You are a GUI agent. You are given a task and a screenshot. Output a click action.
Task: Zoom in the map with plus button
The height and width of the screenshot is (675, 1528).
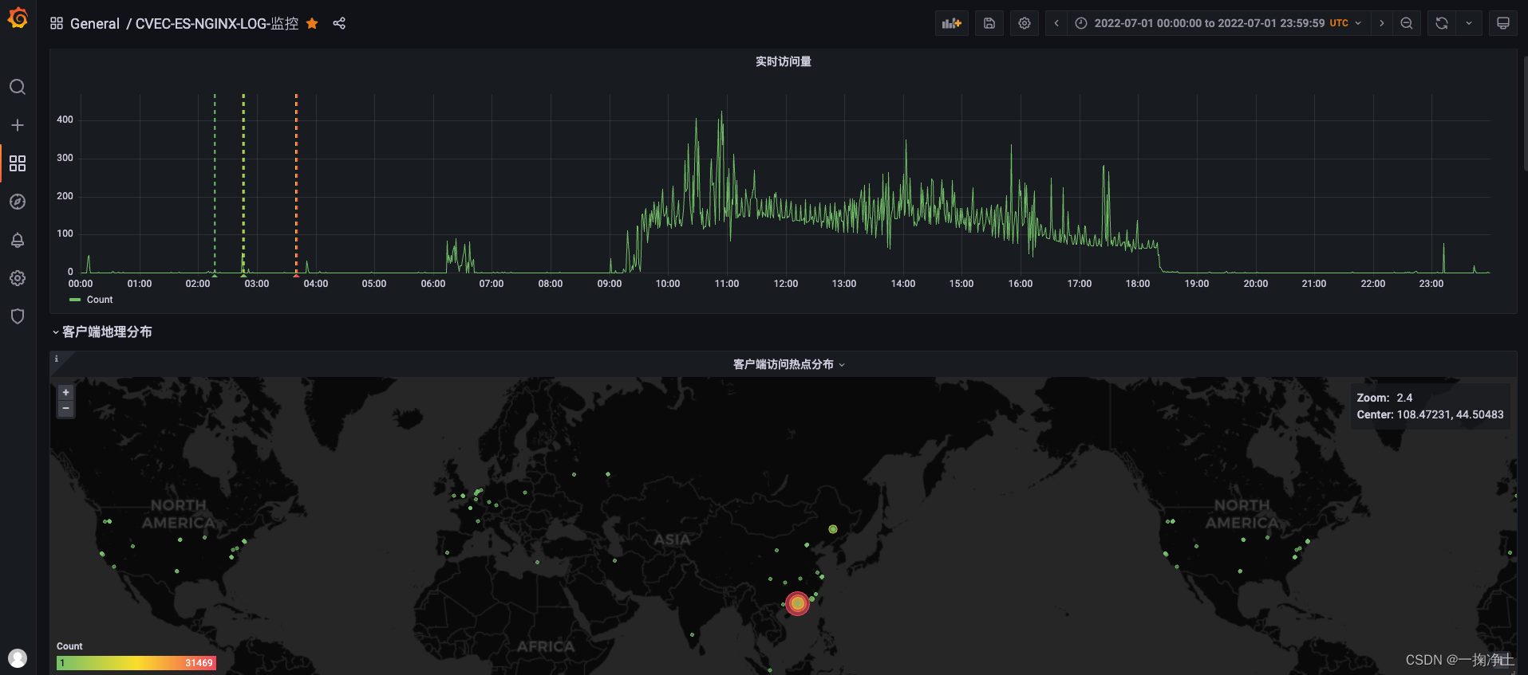(x=66, y=392)
